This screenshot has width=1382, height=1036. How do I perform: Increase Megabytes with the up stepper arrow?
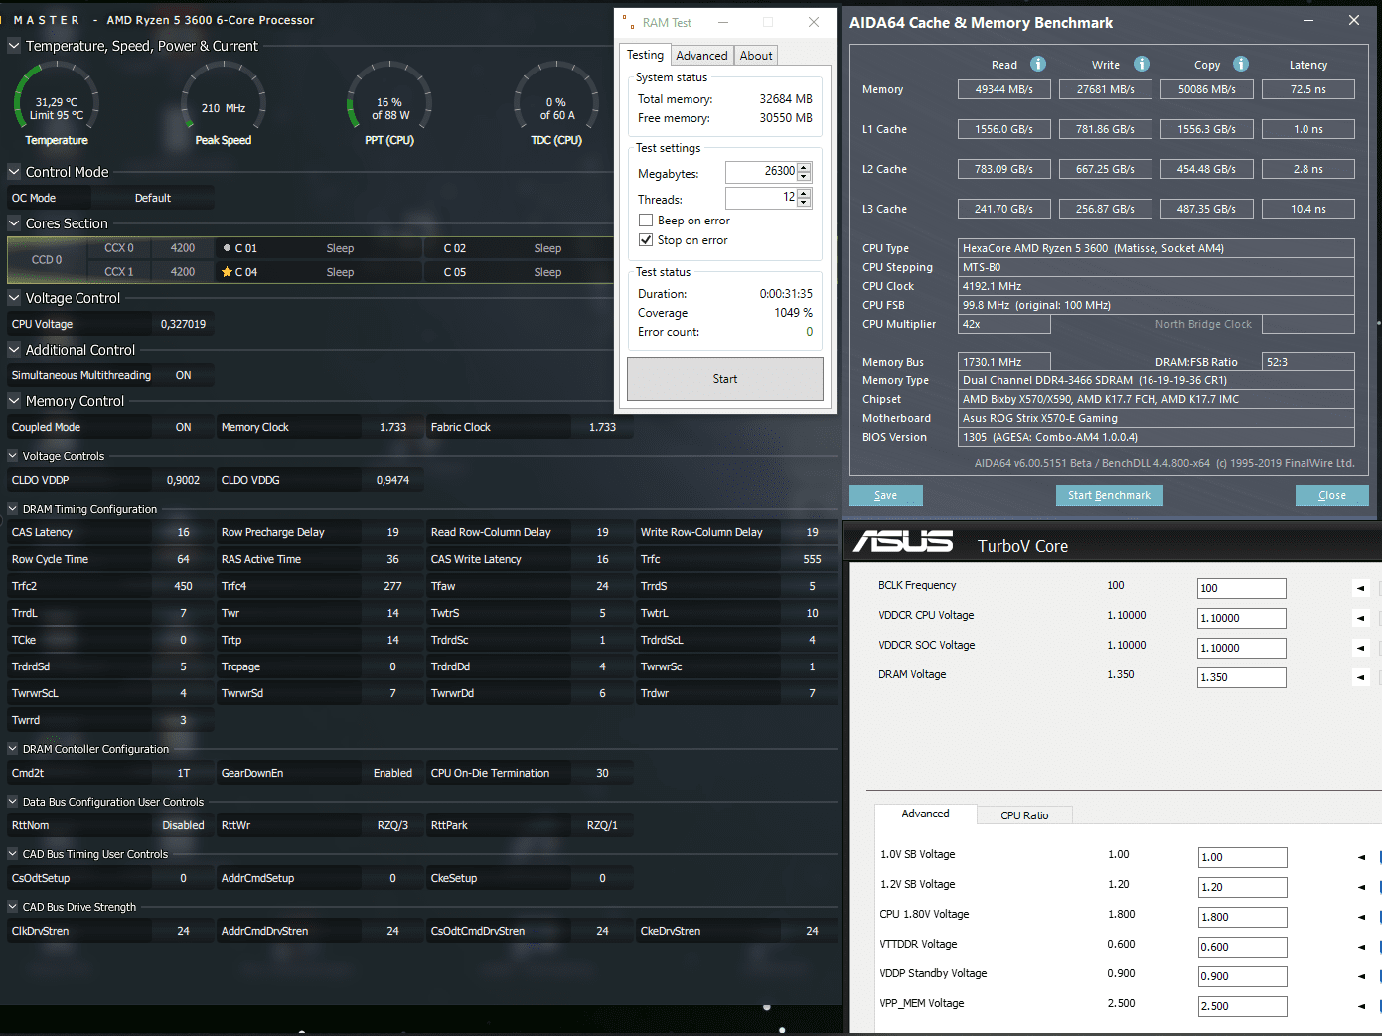[x=804, y=167]
